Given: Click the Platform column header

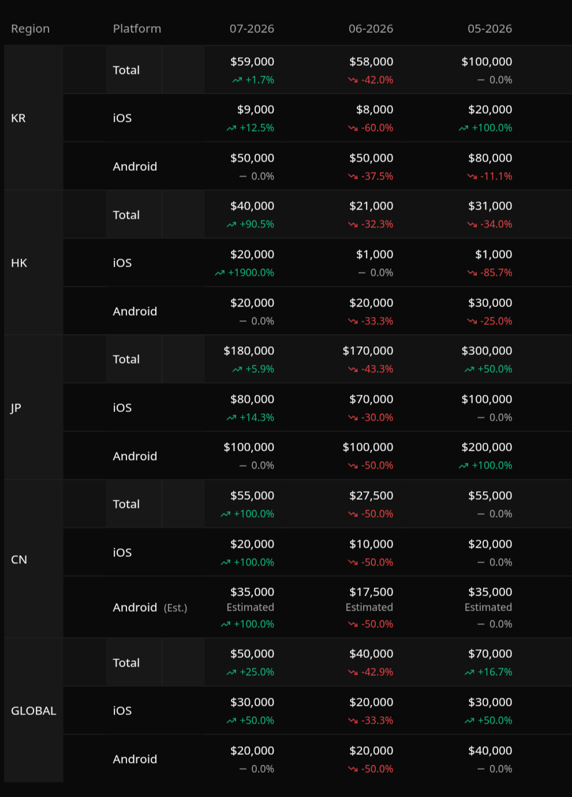Looking at the screenshot, I should tap(137, 29).
